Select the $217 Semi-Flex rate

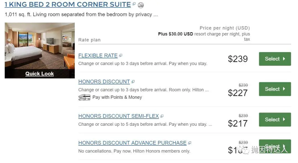pos(275,119)
